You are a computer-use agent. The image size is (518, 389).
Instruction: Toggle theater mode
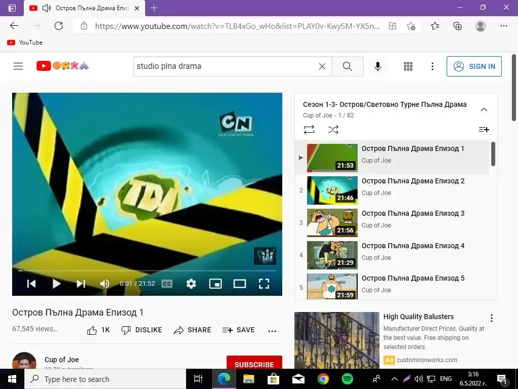click(239, 284)
